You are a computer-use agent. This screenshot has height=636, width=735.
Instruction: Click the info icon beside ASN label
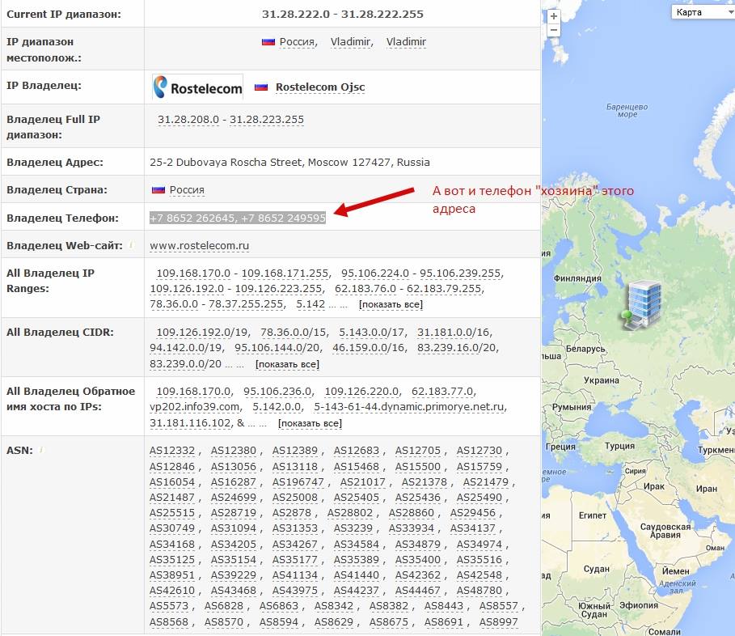point(40,449)
